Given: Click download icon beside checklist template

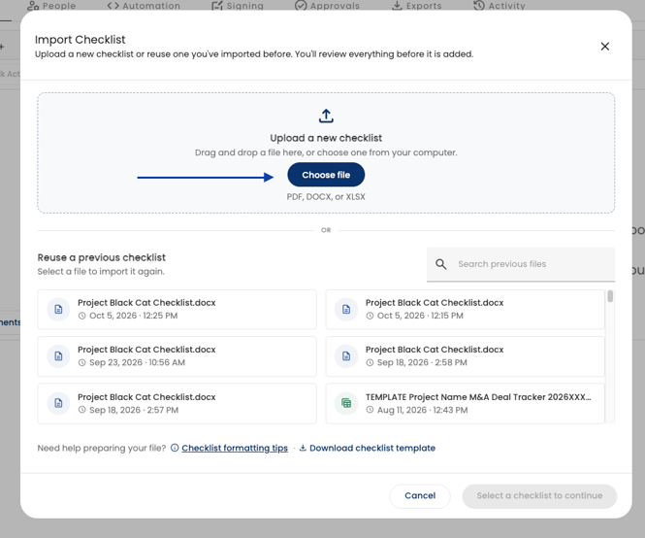Looking at the screenshot, I should [x=303, y=448].
